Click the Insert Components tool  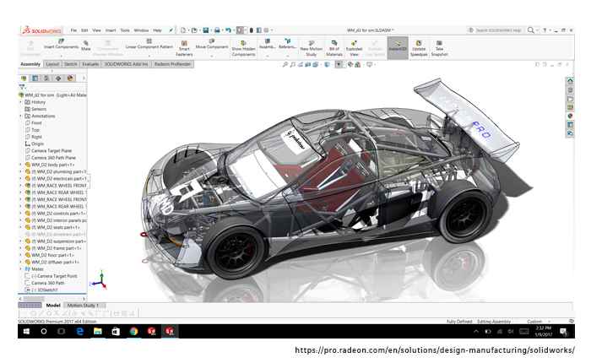(x=61, y=44)
